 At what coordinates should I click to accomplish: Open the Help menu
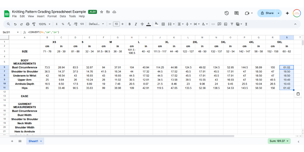(x=82, y=16)
